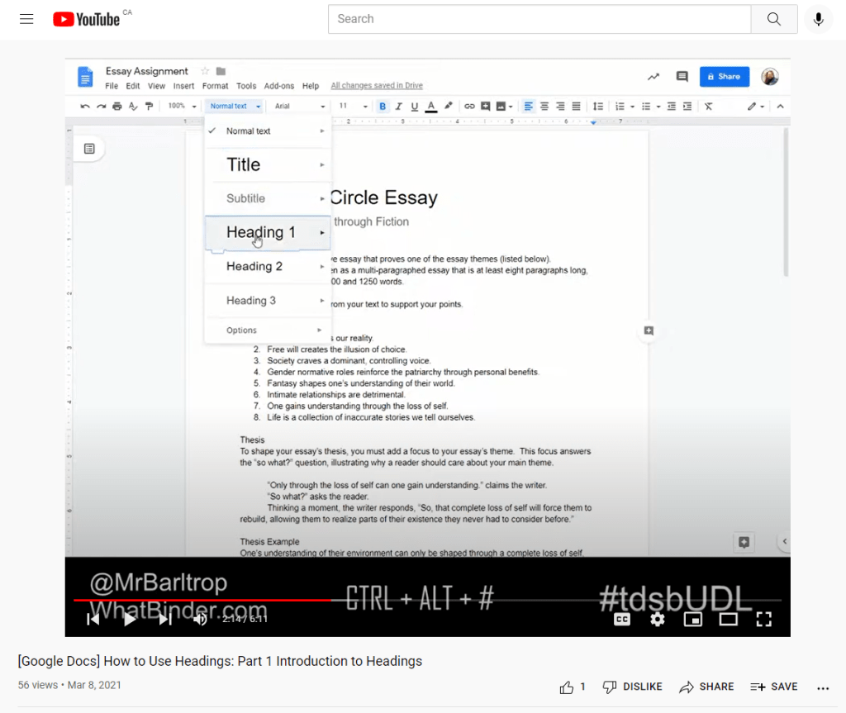Share this video
Screen dimensions: 846x713
pos(706,687)
